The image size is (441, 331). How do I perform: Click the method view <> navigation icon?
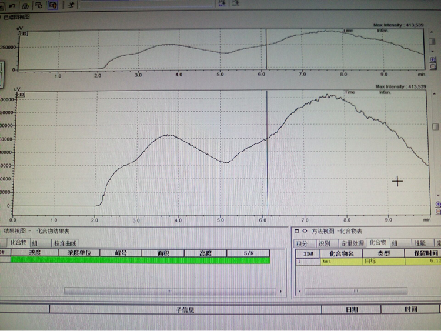click(305, 231)
